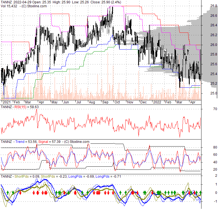The height and width of the screenshot is (209, 218).
Task: Click the -1 level on the bottom oscillator axis
Action: coord(215,201)
